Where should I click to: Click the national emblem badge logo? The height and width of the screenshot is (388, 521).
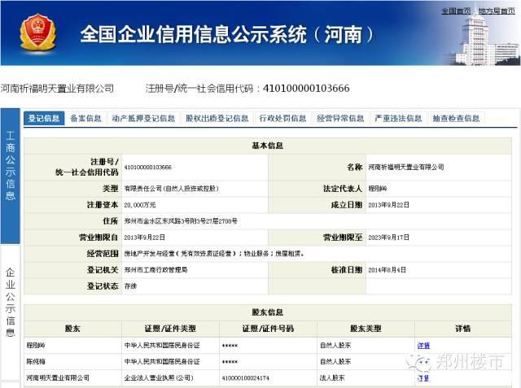pyautogui.click(x=37, y=33)
